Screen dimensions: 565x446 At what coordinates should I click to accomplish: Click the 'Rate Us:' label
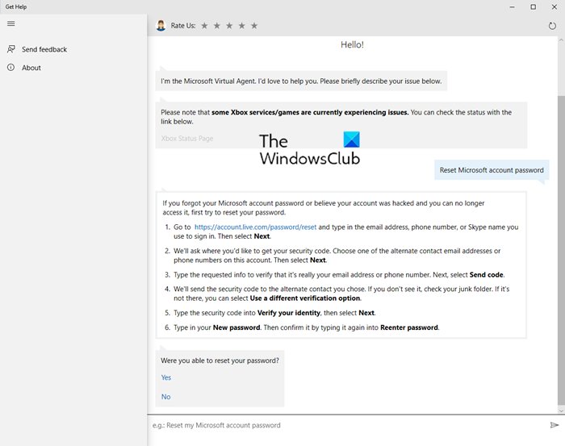(x=183, y=26)
